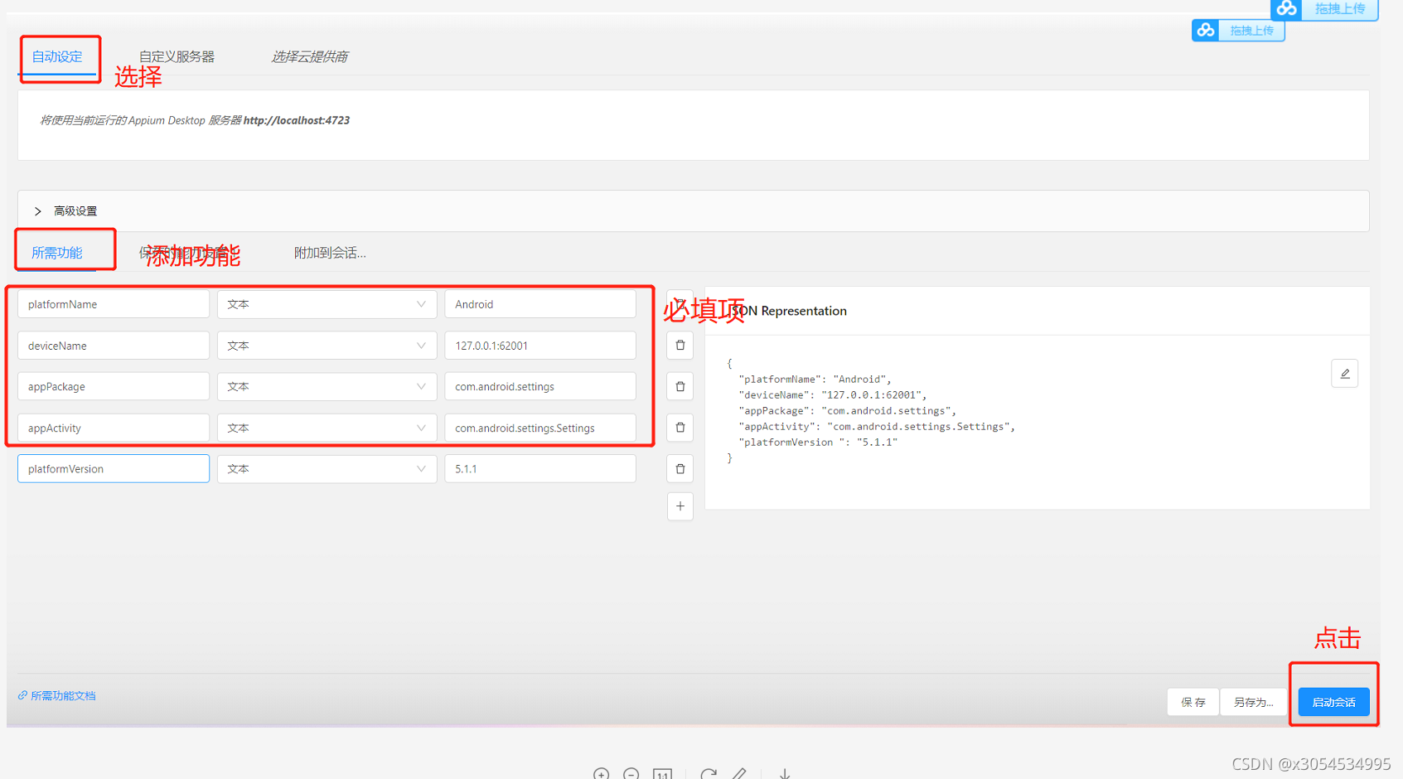Open the type dropdown for platformVersion

pyautogui.click(x=327, y=469)
